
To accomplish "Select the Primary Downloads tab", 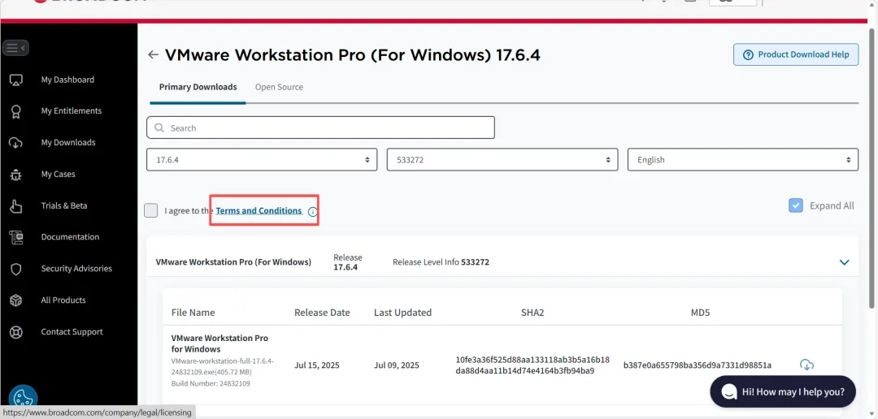I will [x=198, y=87].
